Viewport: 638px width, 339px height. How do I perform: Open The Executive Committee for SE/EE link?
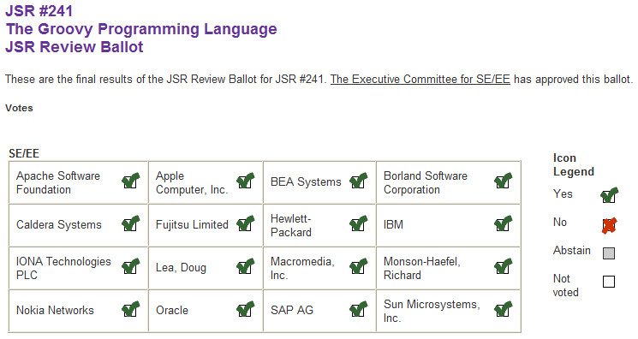(x=420, y=79)
